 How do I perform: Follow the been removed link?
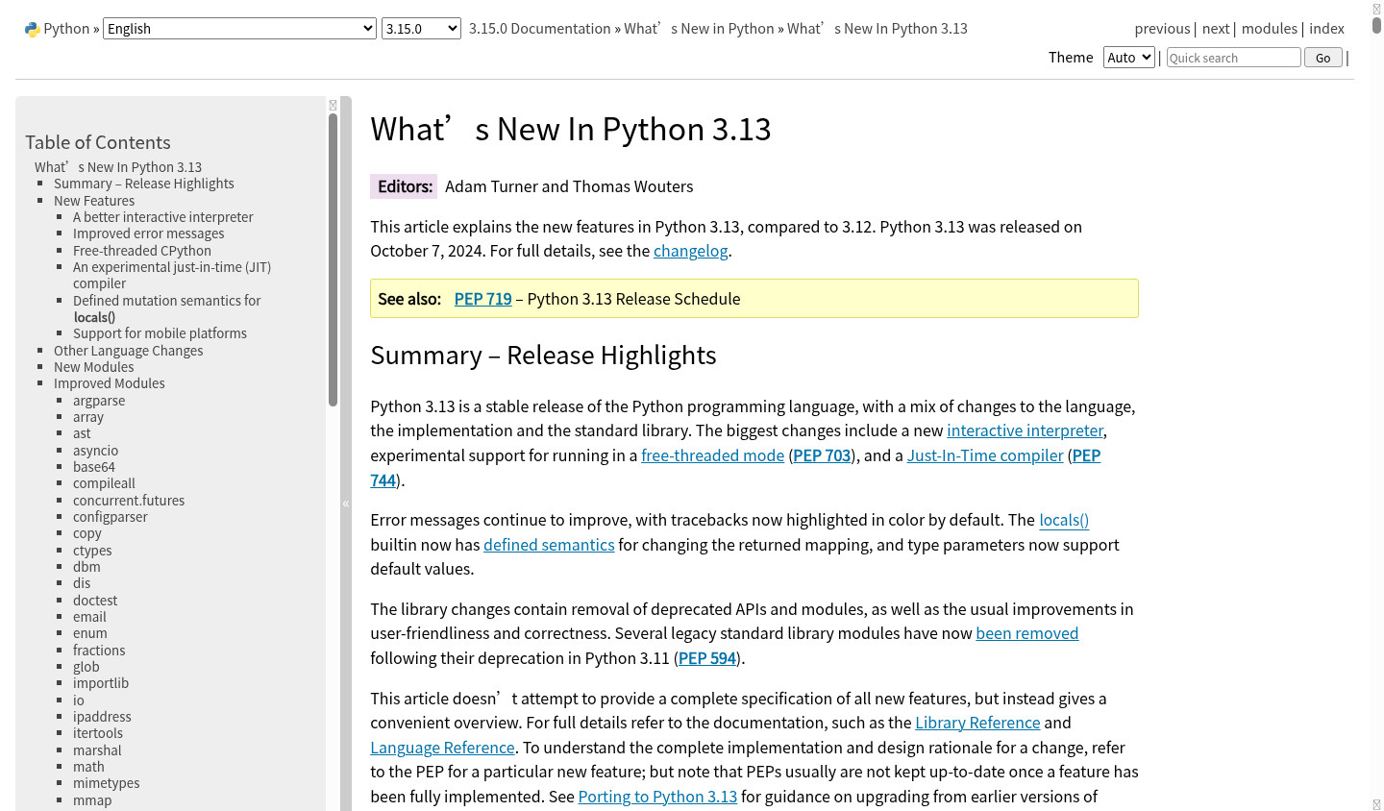[x=1026, y=633]
